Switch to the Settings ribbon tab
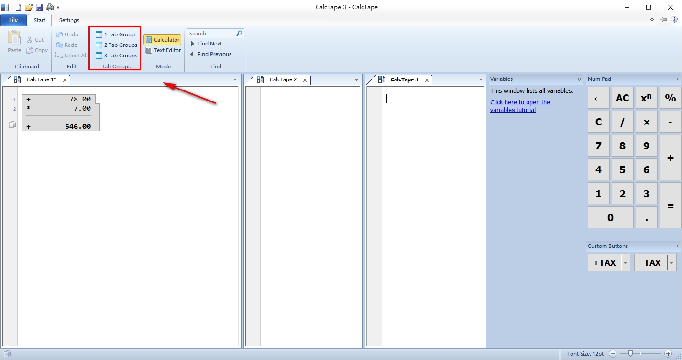 click(69, 20)
